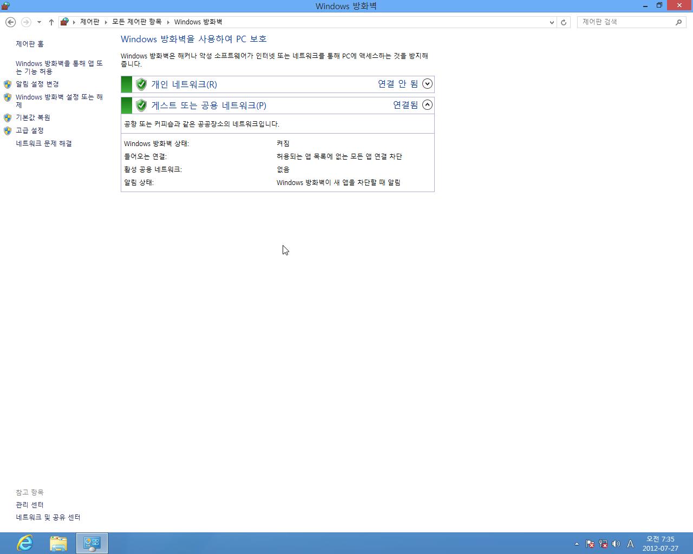The width and height of the screenshot is (693, 554).
Task: Click green shield icon for 개인 네트워크
Action: pyautogui.click(x=141, y=84)
